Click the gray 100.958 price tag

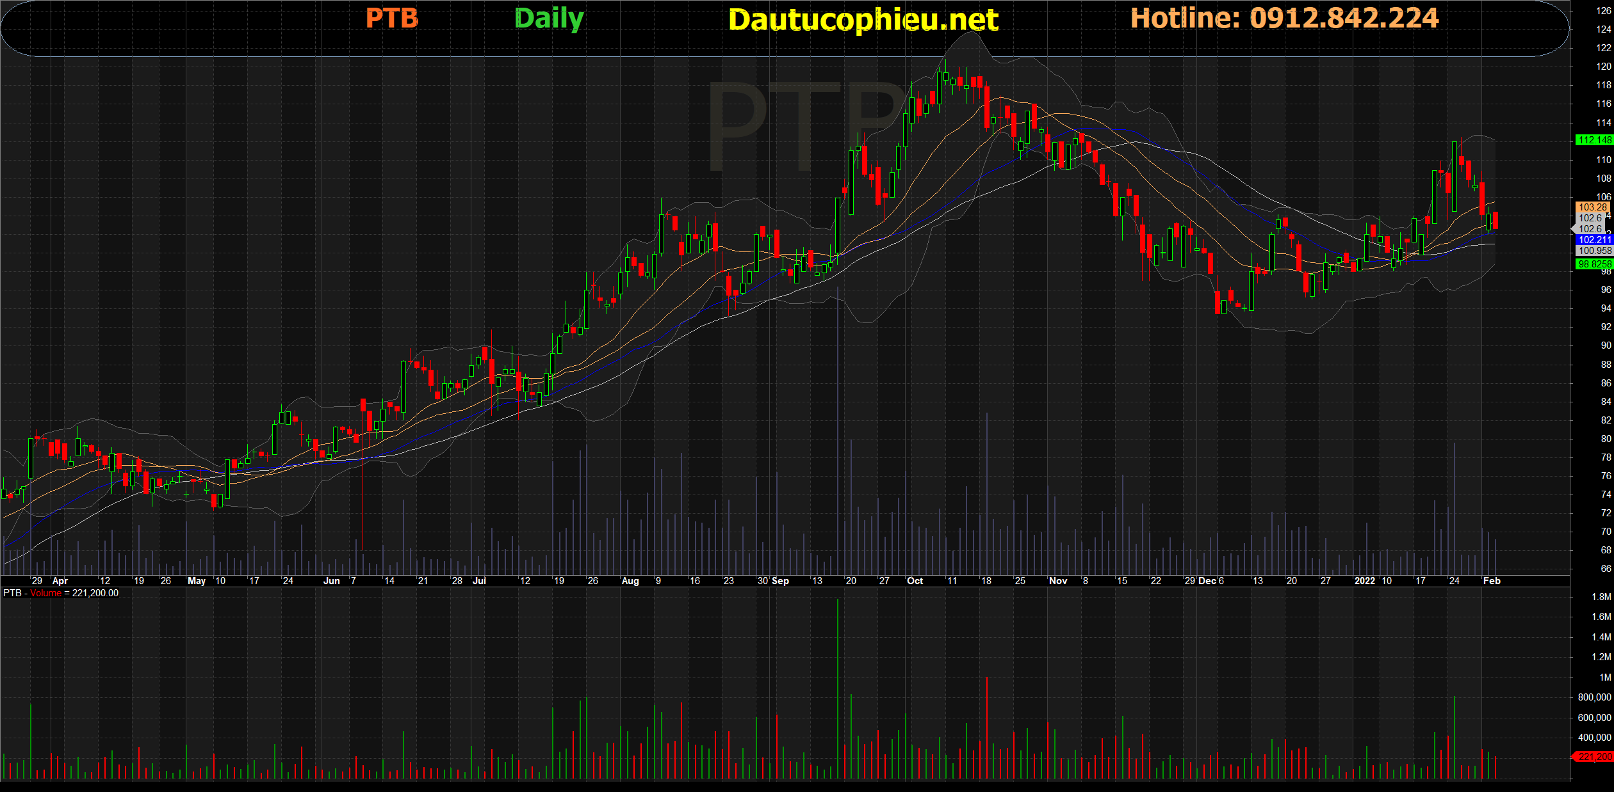(x=1594, y=251)
